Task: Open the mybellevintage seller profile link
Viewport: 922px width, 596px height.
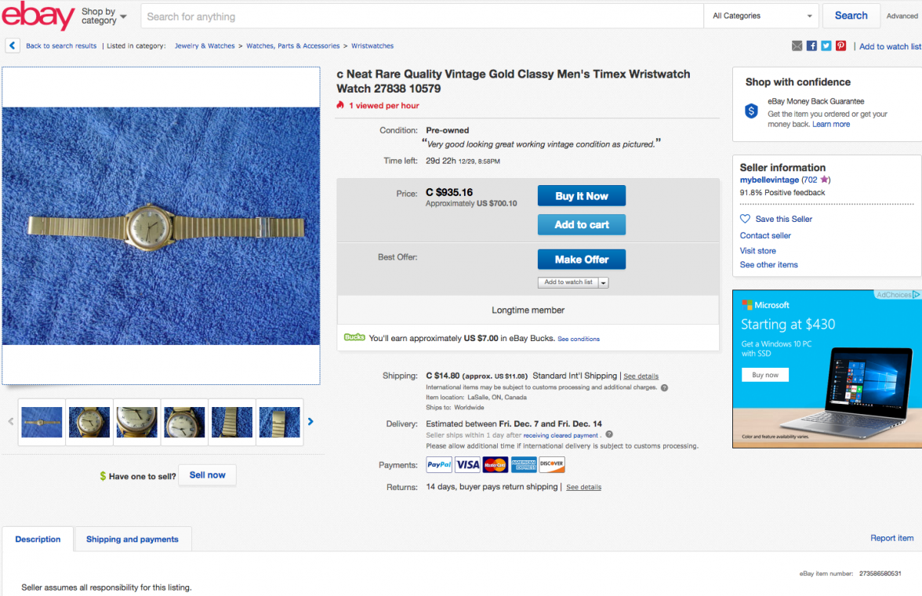Action: point(769,180)
